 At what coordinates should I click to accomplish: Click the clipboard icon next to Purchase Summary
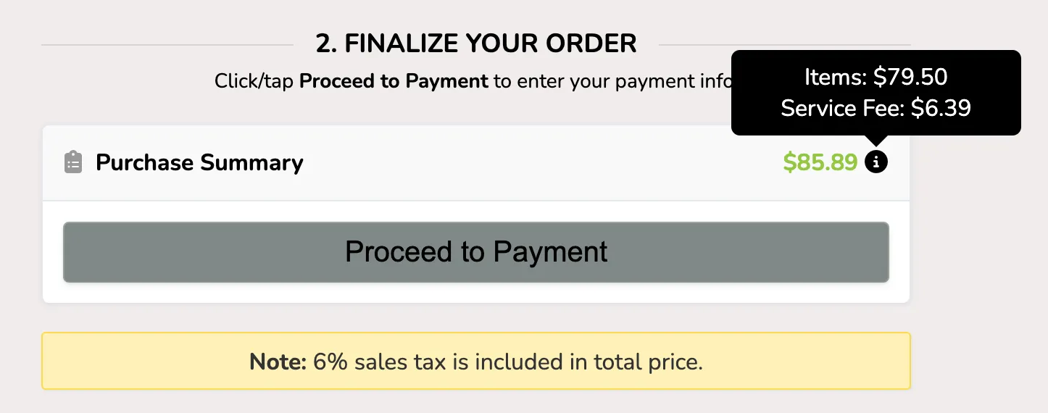[x=72, y=162]
